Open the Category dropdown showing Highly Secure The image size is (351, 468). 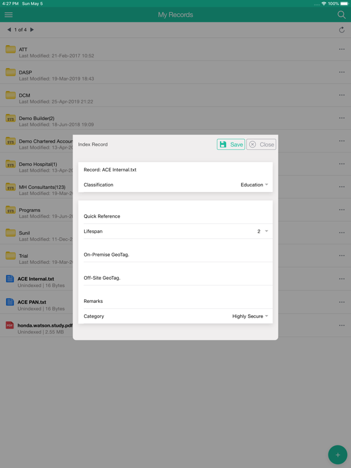[x=250, y=316]
